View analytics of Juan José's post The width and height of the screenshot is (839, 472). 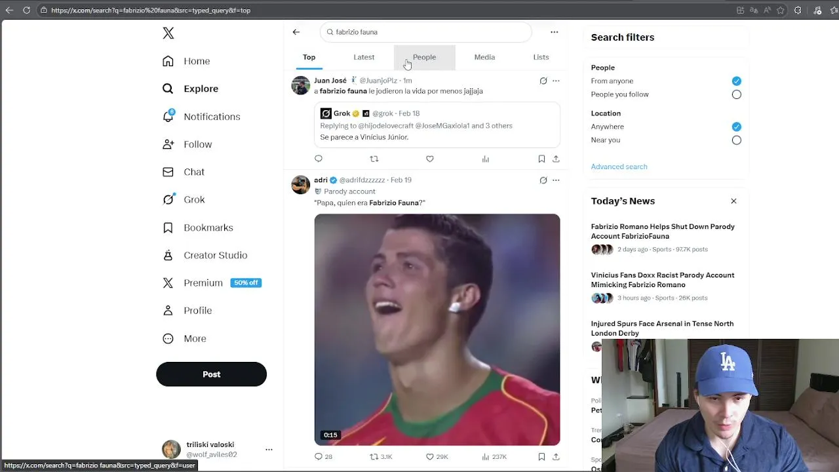click(486, 159)
